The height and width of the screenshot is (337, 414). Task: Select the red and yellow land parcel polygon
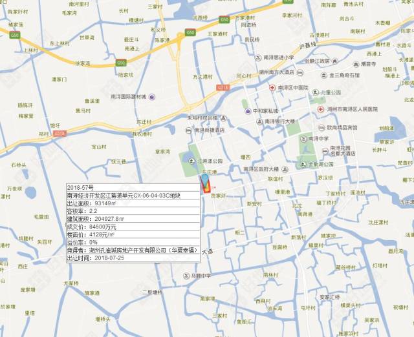click(206, 187)
